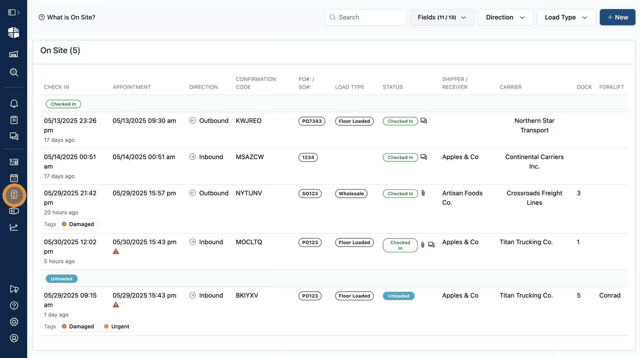Viewport: 641px width, 358px height.
Task: Select shipper Artisan Foods Co.
Action: (x=462, y=198)
